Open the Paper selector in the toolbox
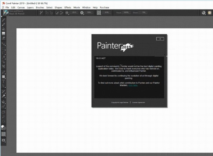This screenshot has width=213, height=156. pos(3,134)
